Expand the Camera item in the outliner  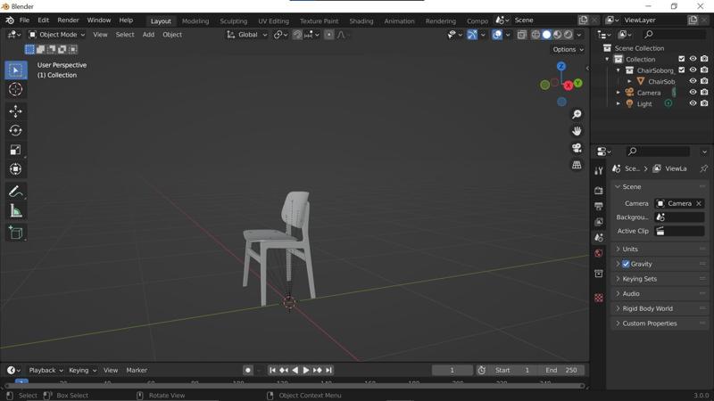pos(618,93)
